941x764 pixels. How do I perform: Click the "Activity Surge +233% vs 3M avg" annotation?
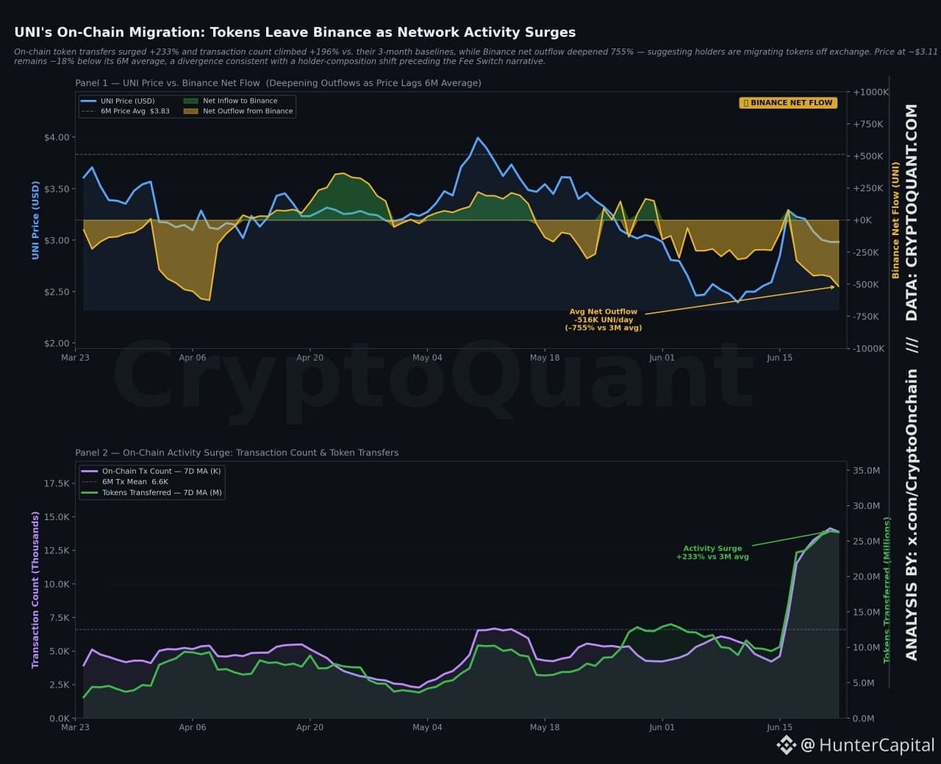tap(712, 552)
